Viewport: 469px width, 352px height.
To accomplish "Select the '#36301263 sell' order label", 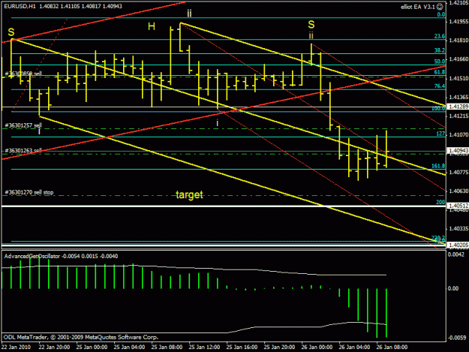I will 23,150.
